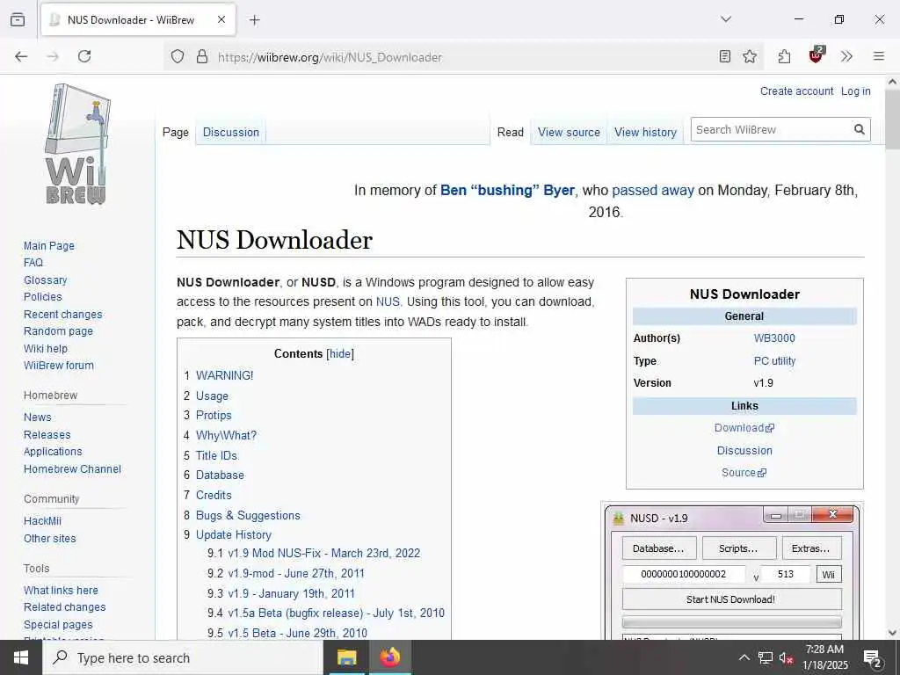Click infobox Source external link
This screenshot has width=900, height=675.
(744, 472)
